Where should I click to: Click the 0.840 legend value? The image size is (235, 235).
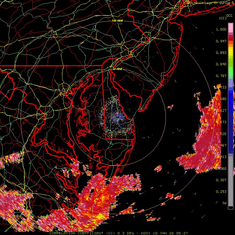(x=221, y=64)
